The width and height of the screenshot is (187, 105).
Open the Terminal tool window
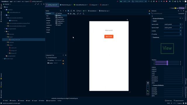pyautogui.click(x=21, y=101)
